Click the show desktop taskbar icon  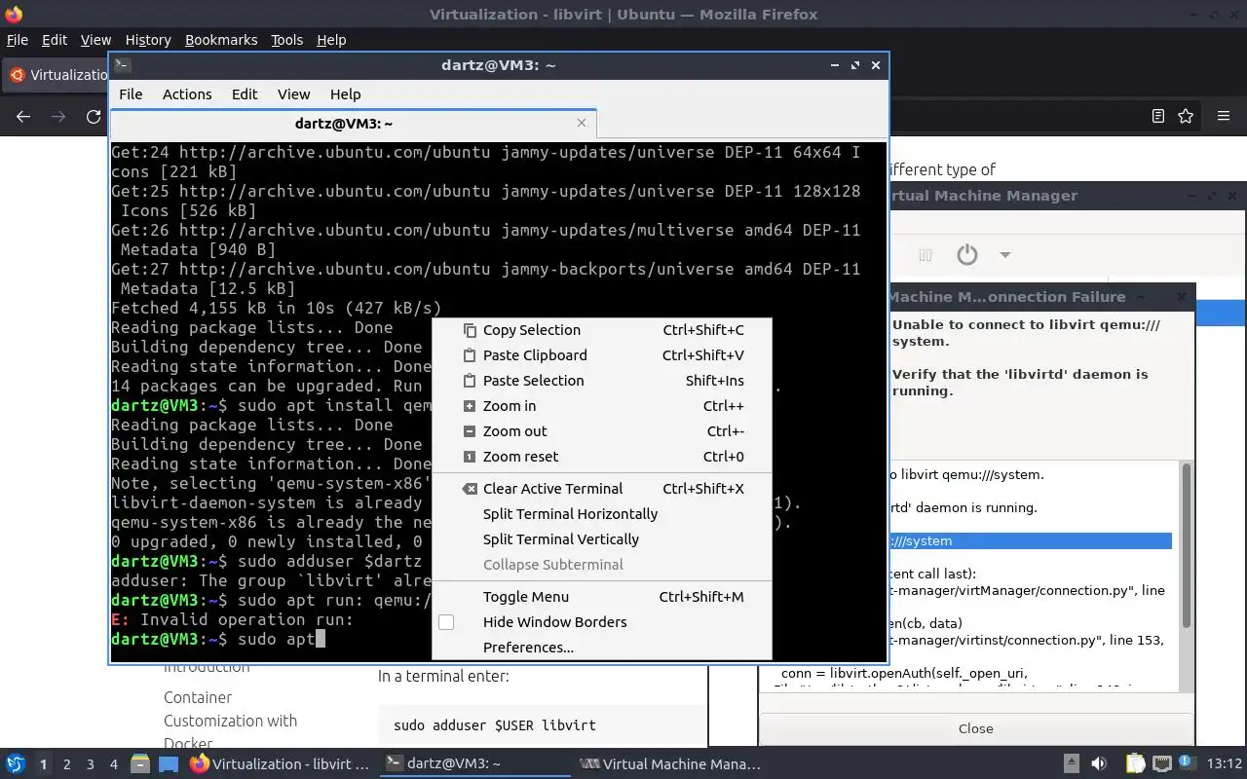(169, 764)
